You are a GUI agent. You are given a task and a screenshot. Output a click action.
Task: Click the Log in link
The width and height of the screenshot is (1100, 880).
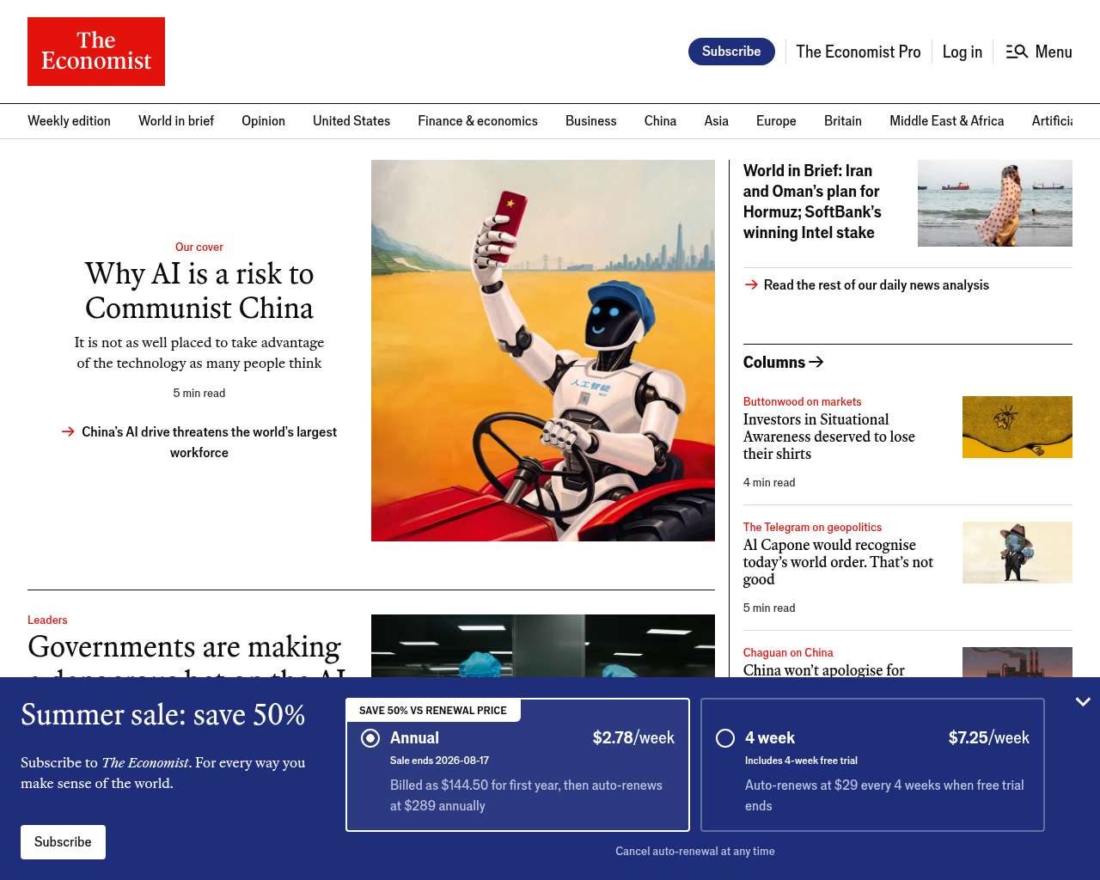(962, 52)
